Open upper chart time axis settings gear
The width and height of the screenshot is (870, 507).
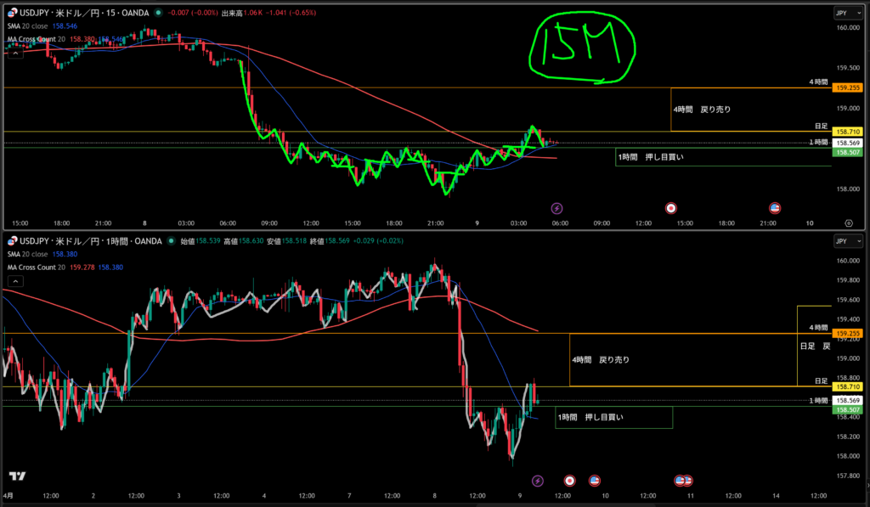coord(849,223)
